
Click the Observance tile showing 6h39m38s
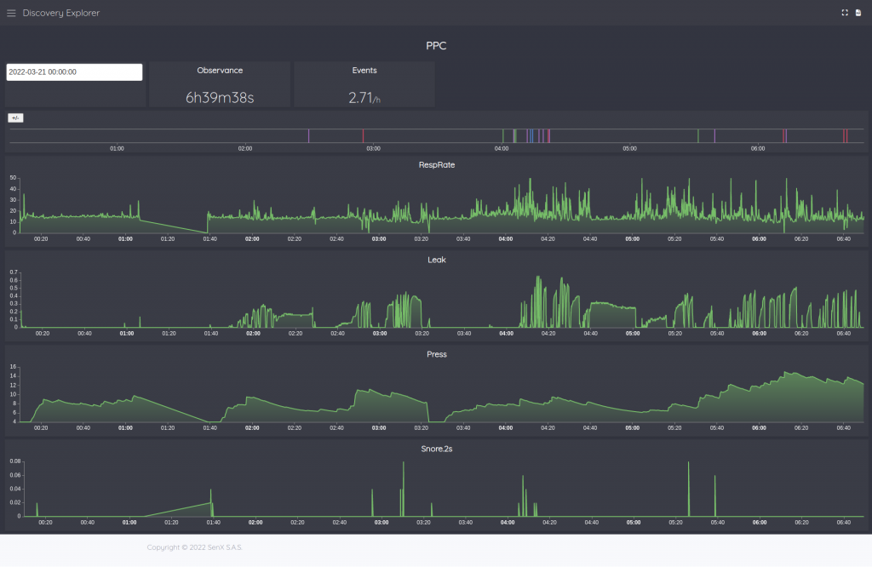(220, 84)
